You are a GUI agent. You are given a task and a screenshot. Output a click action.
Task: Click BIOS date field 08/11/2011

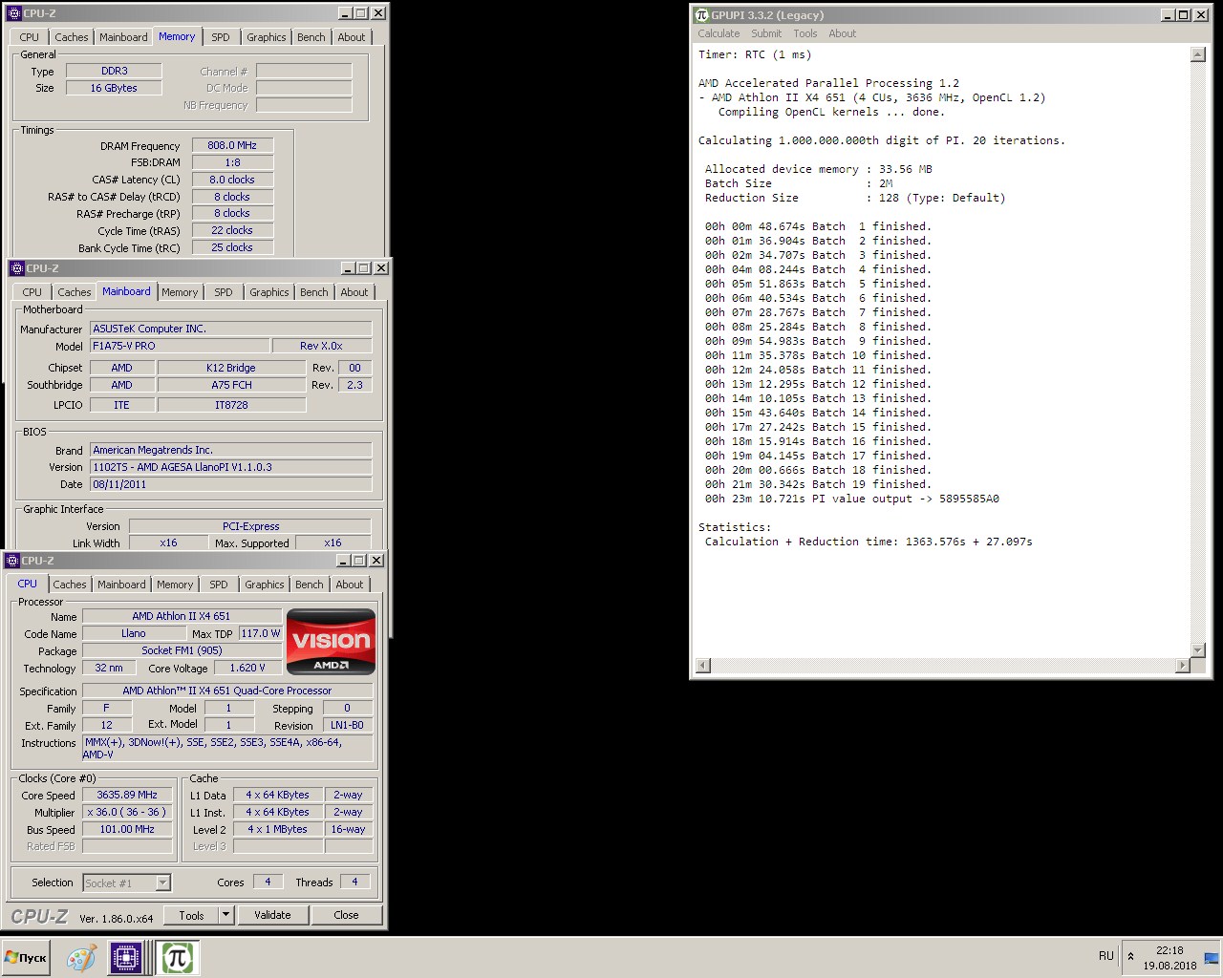[x=230, y=484]
